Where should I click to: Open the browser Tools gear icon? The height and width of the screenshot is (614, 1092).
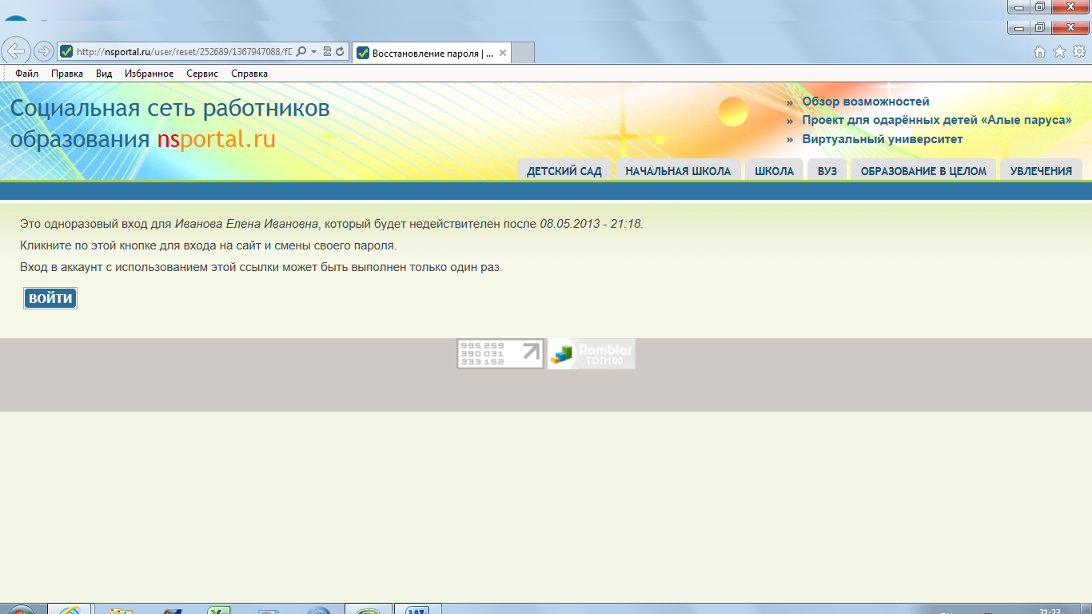tap(1078, 52)
